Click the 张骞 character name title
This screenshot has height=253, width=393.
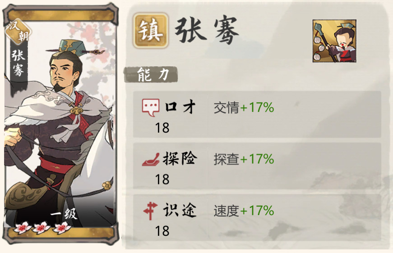point(207,31)
